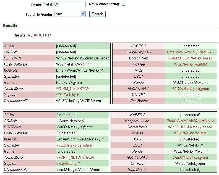The height and width of the screenshot is (175, 219).
Task: Open Trend Micro WORM_NETSKY.GEN link
Action: [75, 157]
